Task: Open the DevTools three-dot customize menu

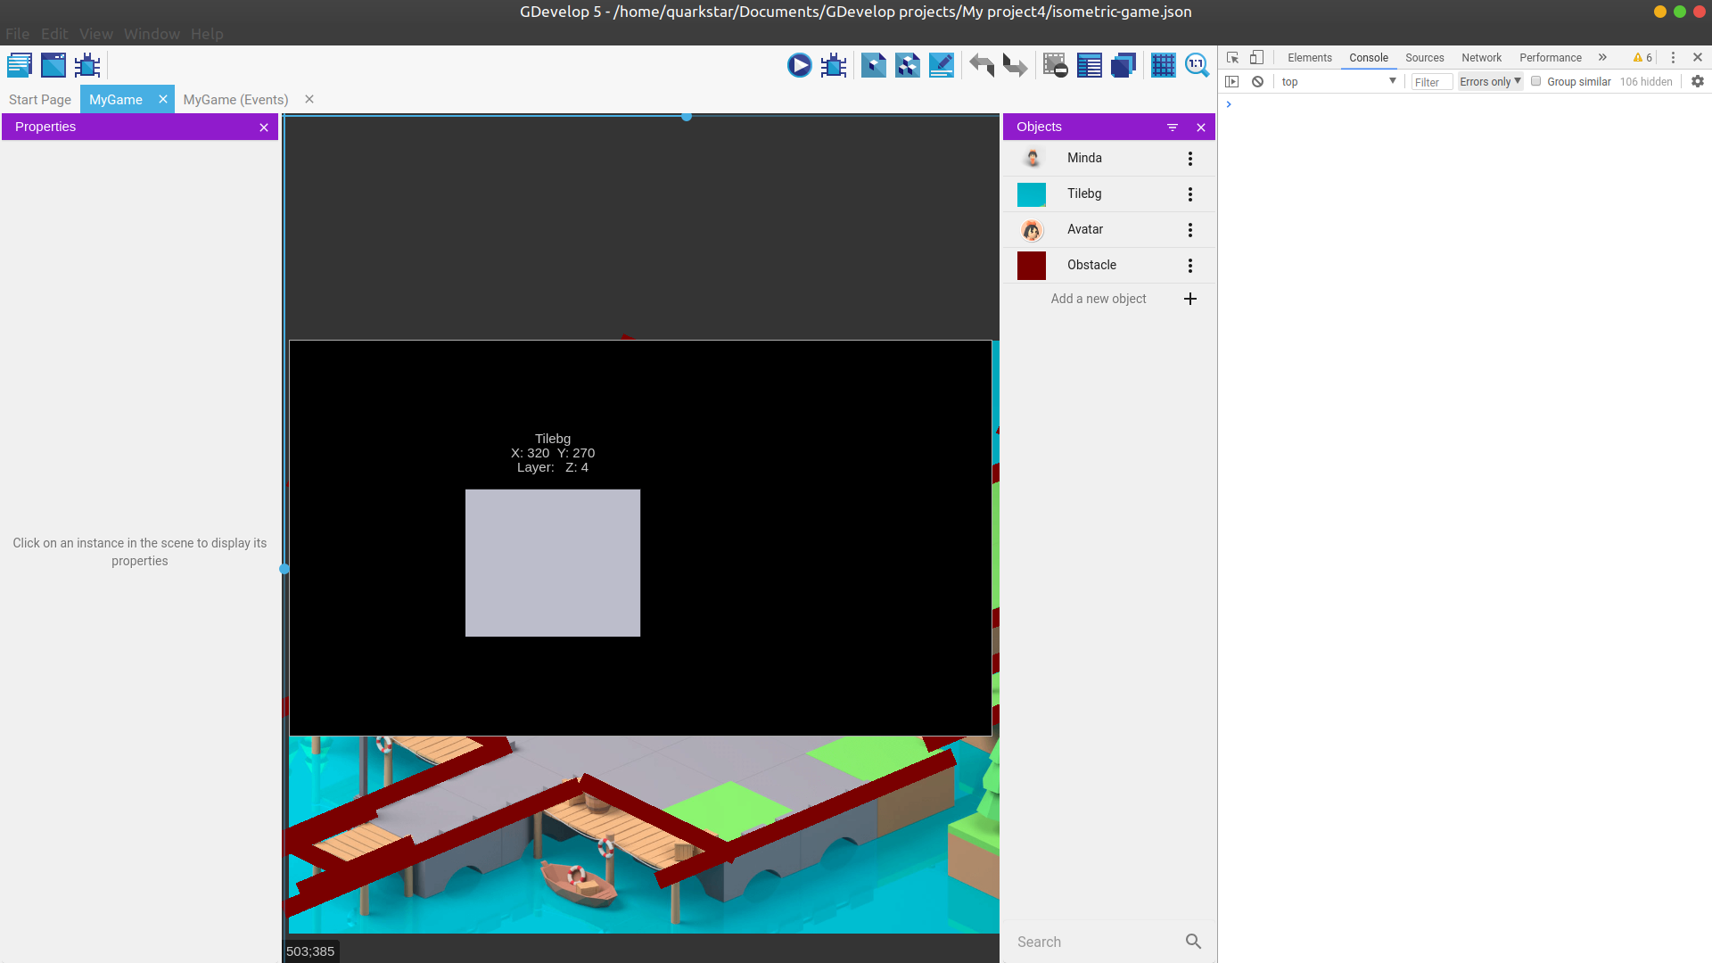Action: click(x=1673, y=57)
